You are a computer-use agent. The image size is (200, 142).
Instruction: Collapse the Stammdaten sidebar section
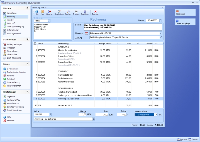27,40
